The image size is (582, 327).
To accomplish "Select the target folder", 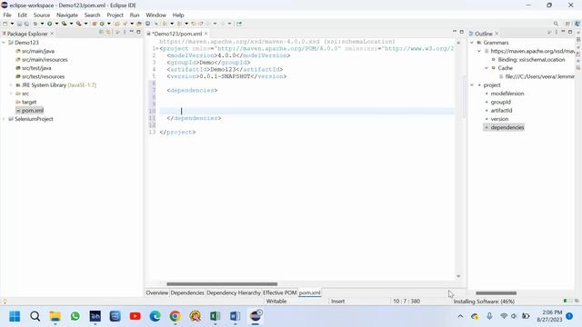I will [x=29, y=102].
